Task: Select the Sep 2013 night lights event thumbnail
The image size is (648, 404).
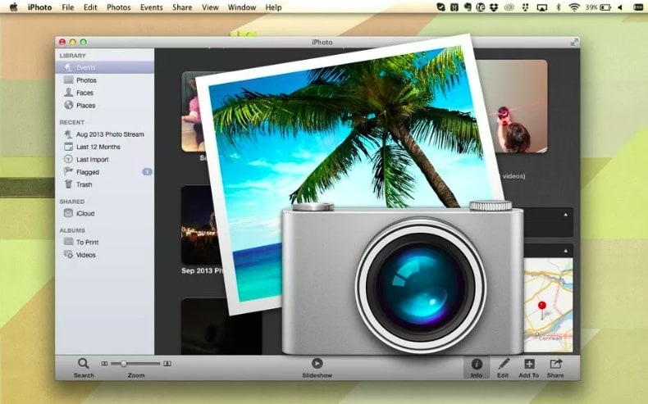Action: (200, 225)
